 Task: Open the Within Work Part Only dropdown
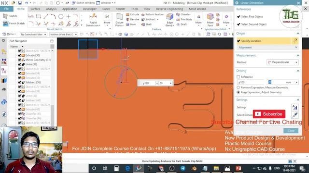[x=63, y=34]
